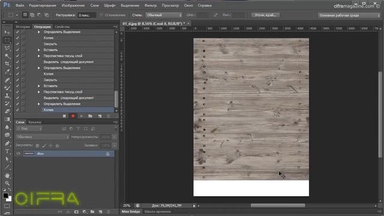384x216 pixels.
Task: Select the Type tool
Action: [7, 151]
